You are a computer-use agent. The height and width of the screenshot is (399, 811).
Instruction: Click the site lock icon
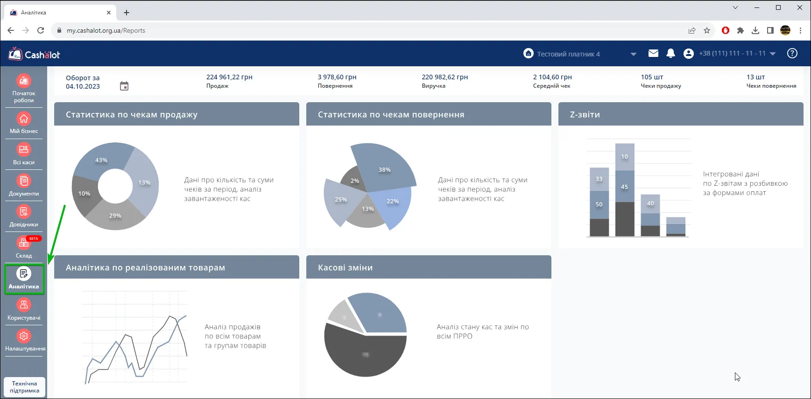pyautogui.click(x=59, y=30)
